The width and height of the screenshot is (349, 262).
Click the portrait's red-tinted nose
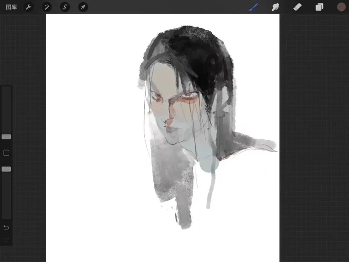tap(170, 115)
